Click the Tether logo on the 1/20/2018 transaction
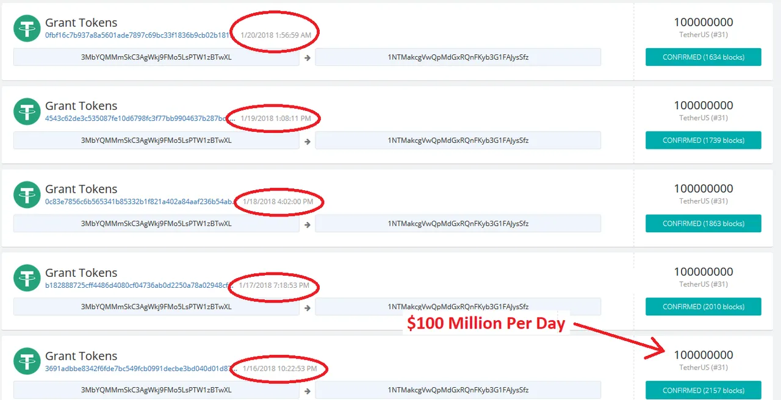The width and height of the screenshot is (781, 400). coord(27,28)
